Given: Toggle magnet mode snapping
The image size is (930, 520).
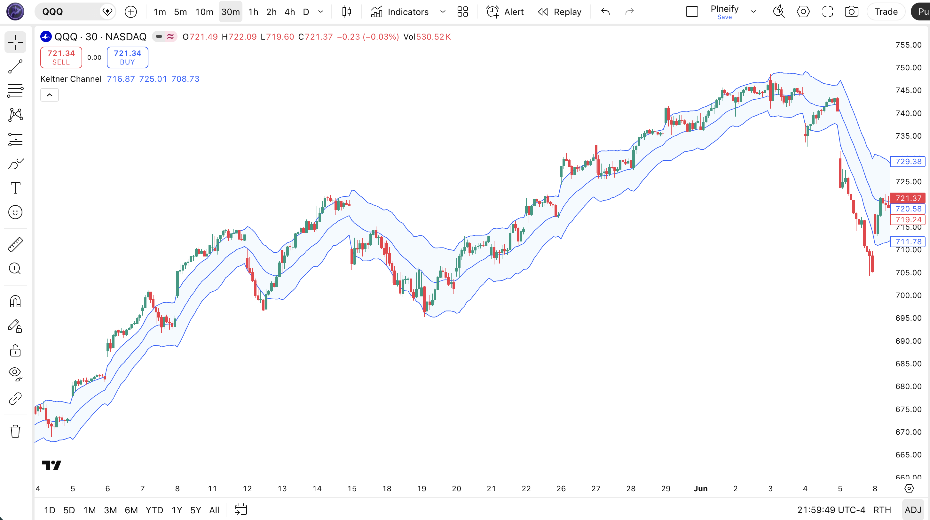Looking at the screenshot, I should (16, 302).
